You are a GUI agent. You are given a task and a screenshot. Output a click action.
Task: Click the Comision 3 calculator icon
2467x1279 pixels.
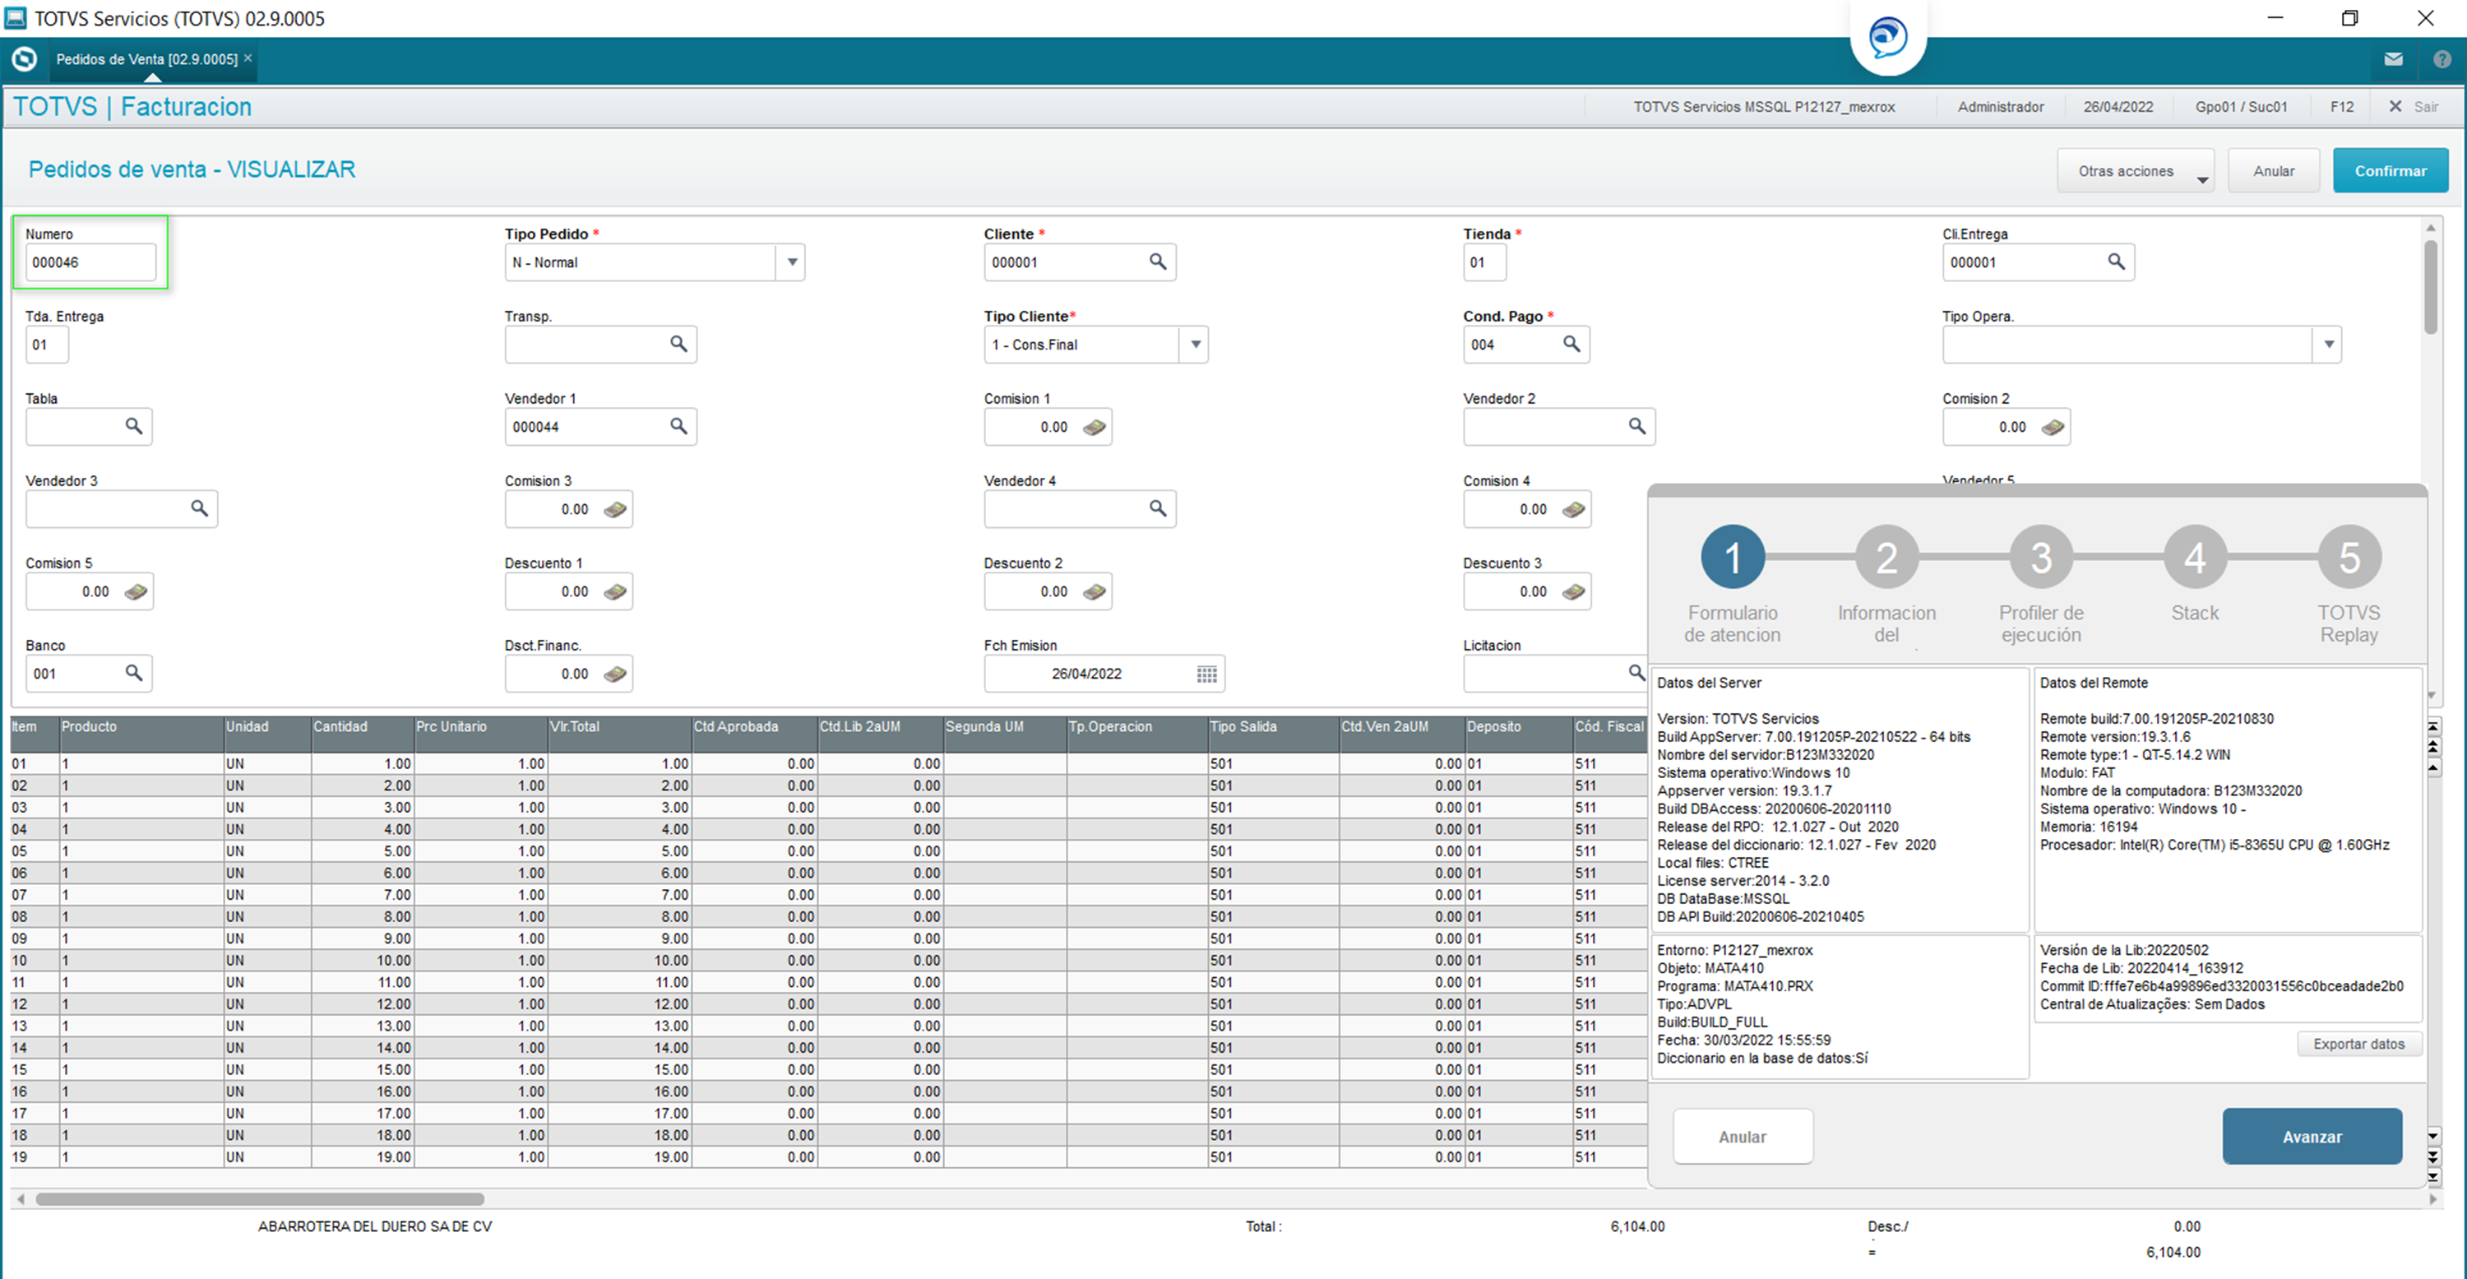(x=615, y=510)
